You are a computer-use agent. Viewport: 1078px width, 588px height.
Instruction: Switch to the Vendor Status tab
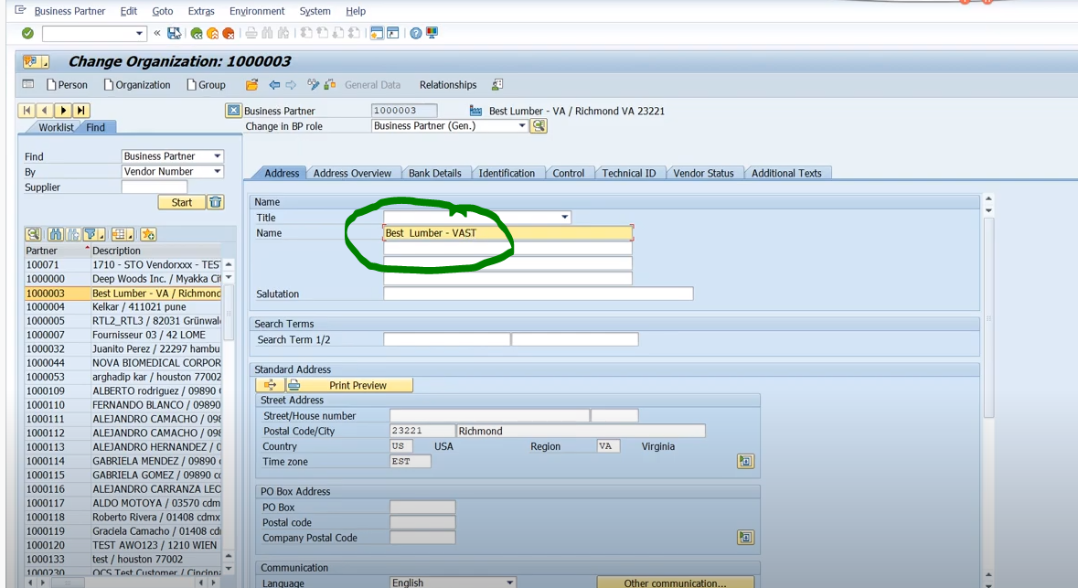point(703,173)
